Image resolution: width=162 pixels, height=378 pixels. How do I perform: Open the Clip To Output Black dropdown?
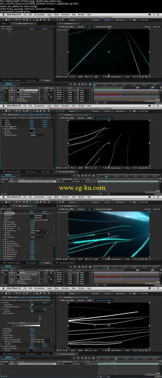(x=41, y=340)
